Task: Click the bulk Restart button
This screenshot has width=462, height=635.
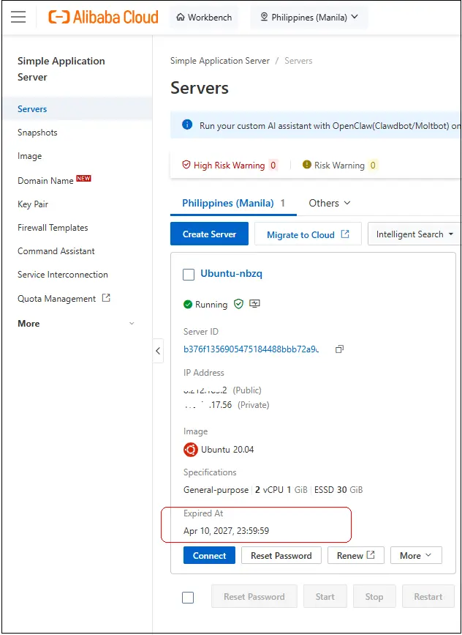Action: [428, 596]
